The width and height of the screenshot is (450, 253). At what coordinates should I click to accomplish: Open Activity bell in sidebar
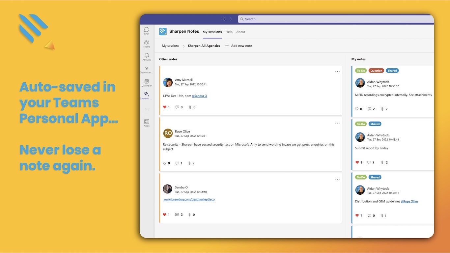[x=147, y=57]
